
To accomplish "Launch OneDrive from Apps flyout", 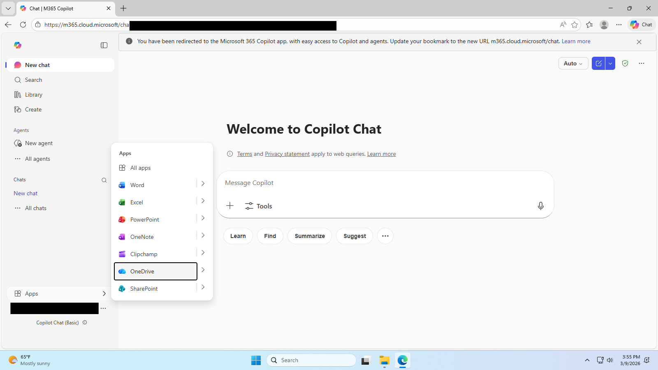I will (x=155, y=271).
